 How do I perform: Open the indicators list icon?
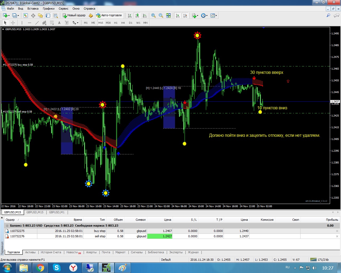(194, 15)
